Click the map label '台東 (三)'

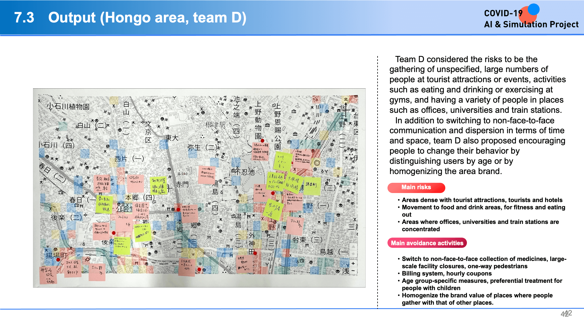tap(307, 240)
